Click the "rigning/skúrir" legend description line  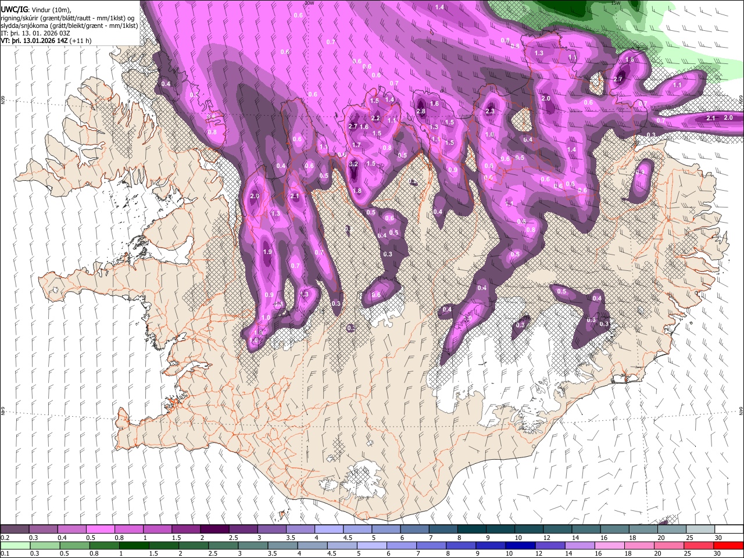point(68,17)
